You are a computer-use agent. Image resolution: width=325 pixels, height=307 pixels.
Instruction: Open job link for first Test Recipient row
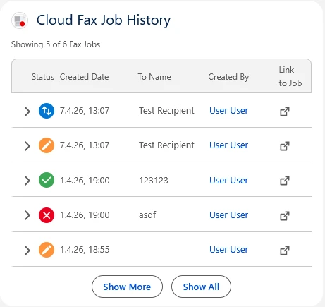point(285,112)
